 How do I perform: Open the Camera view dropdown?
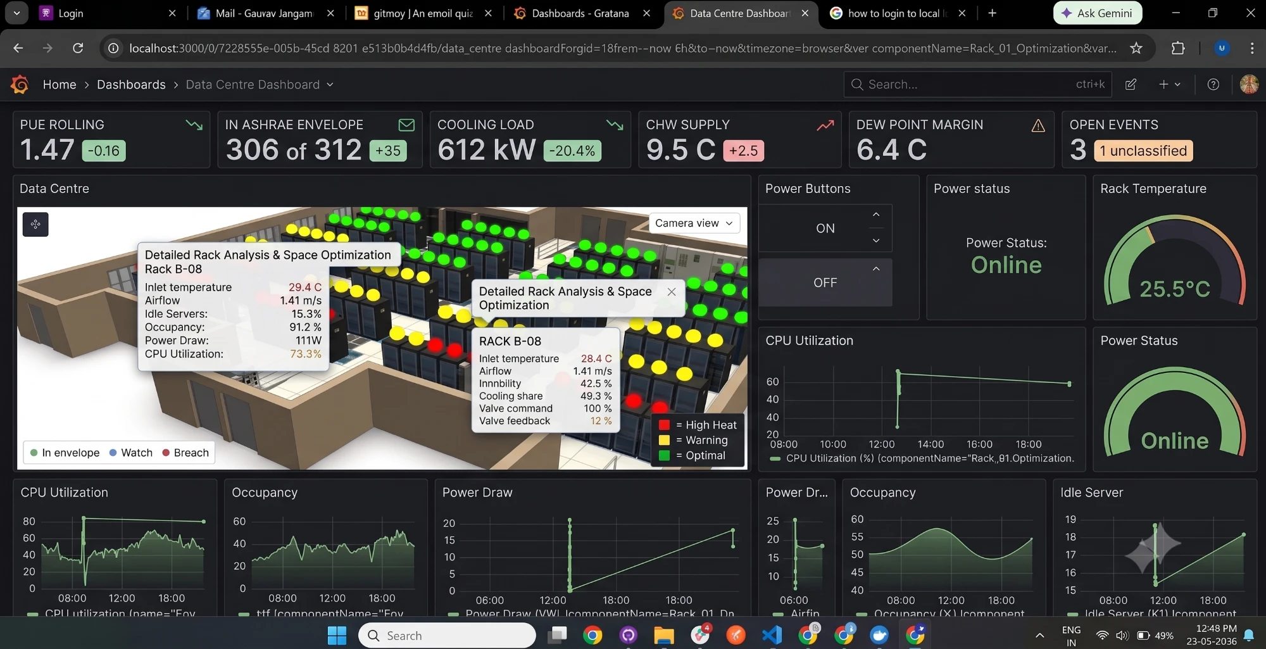click(694, 223)
